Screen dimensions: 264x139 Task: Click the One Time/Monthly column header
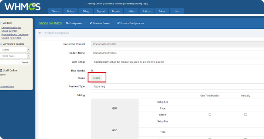point(210,95)
